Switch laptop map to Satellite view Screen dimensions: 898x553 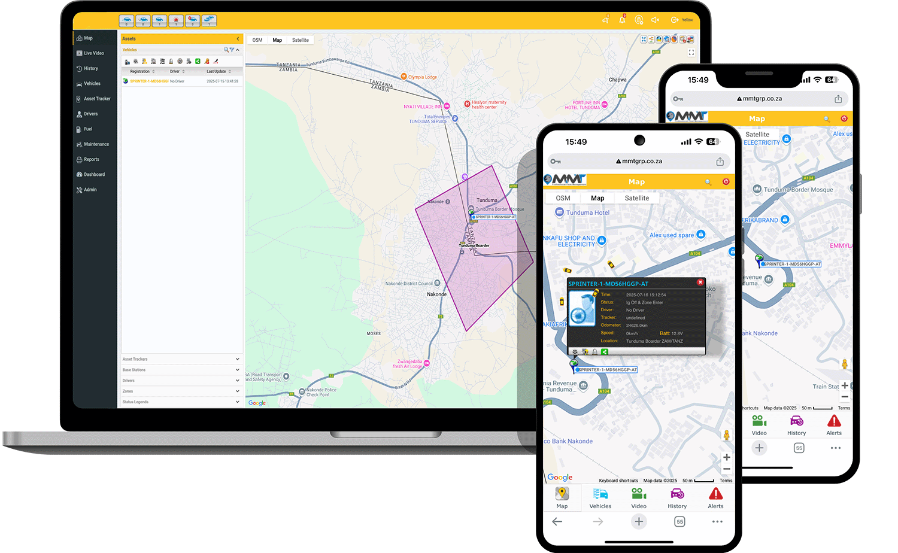click(x=301, y=40)
